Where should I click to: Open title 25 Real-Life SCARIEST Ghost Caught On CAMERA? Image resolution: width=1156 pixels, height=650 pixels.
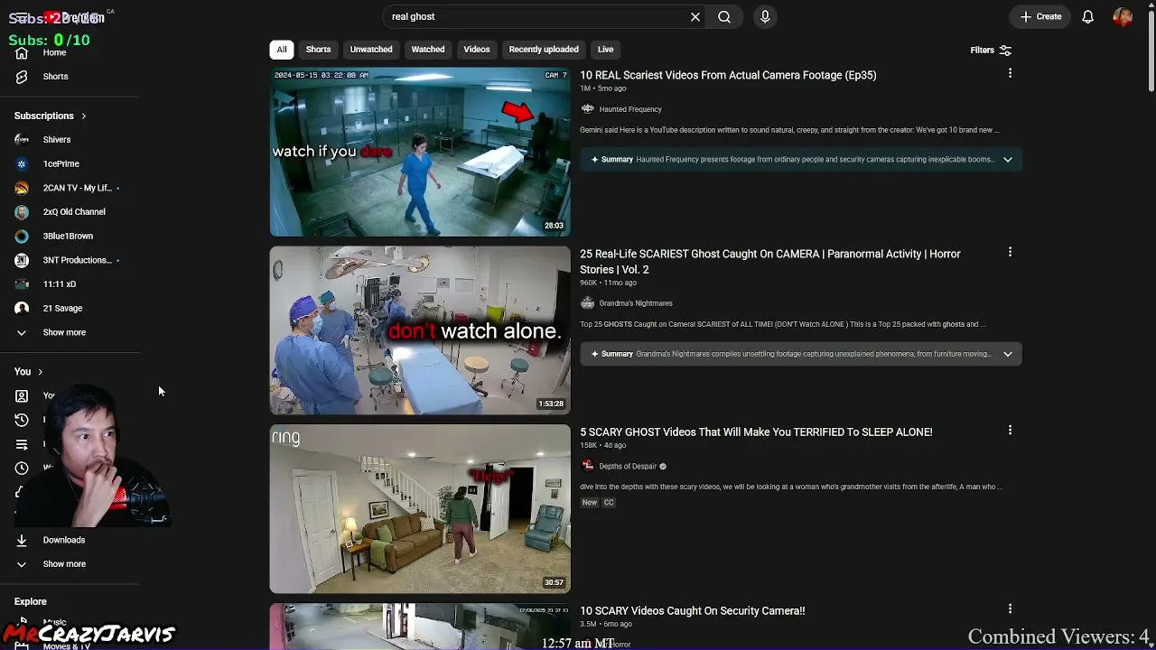(770, 262)
